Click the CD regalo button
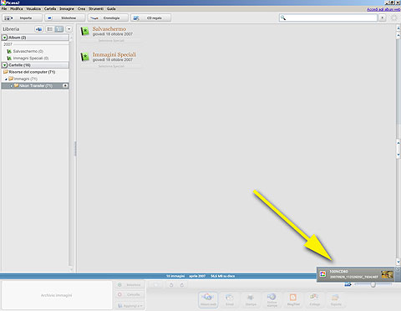The height and width of the screenshot is (311, 401). click(x=150, y=18)
